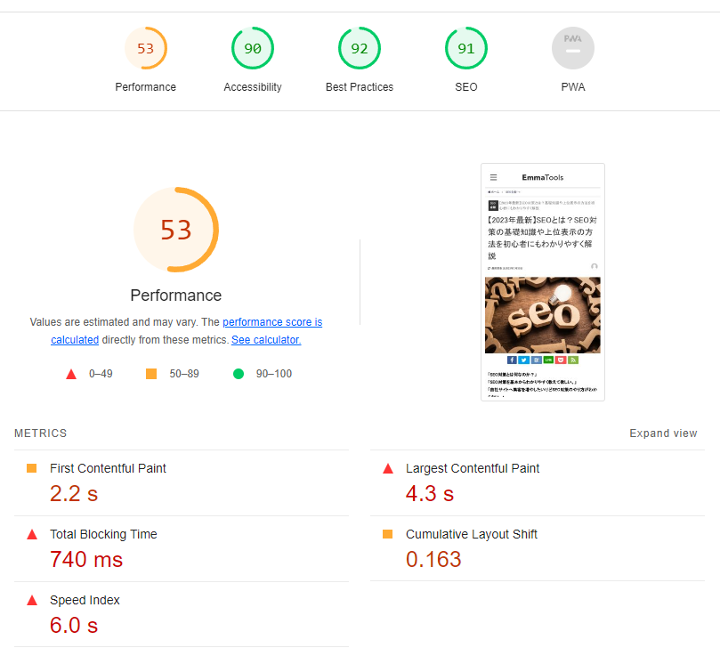Click the 740 ms Total Blocking Time value
The height and width of the screenshot is (656, 720).
coord(86,559)
